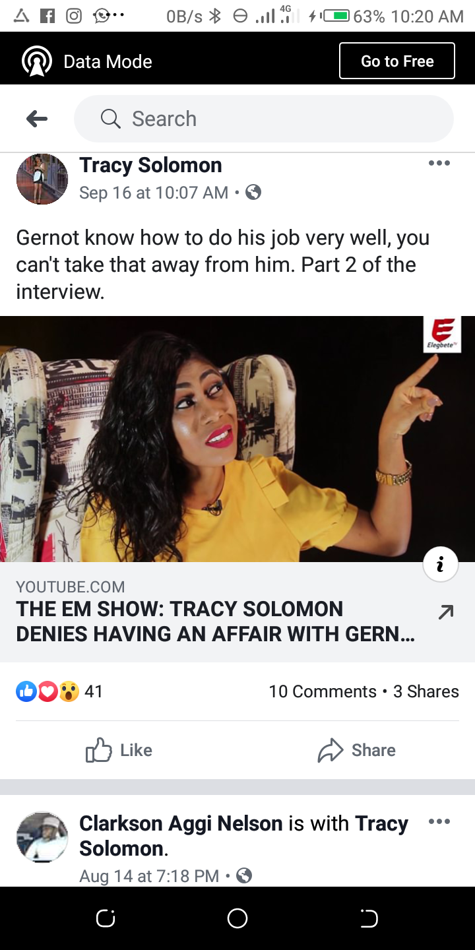This screenshot has width=475, height=950.
Task: View the 3 Shares
Action: click(426, 691)
